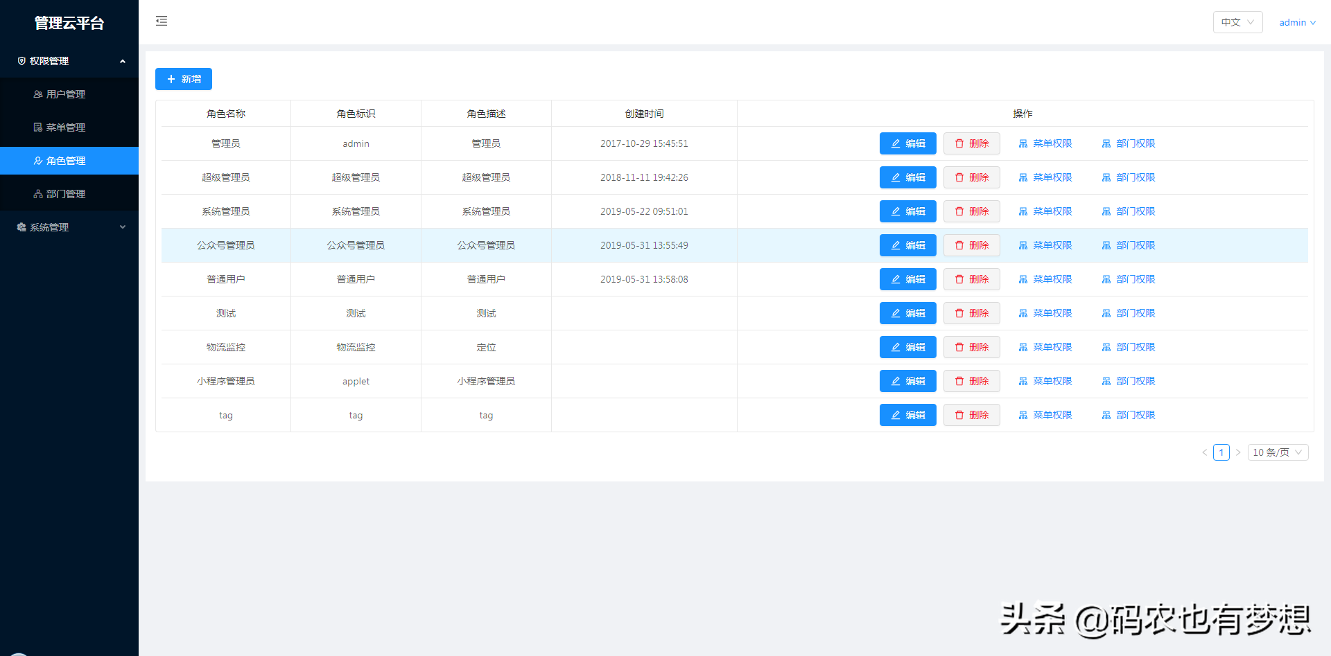
Task: Go to next page with right arrow
Action: (x=1238, y=452)
